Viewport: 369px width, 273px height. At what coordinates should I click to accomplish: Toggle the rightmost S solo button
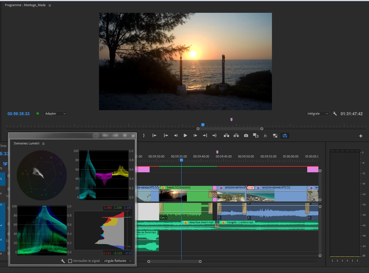tap(357, 261)
